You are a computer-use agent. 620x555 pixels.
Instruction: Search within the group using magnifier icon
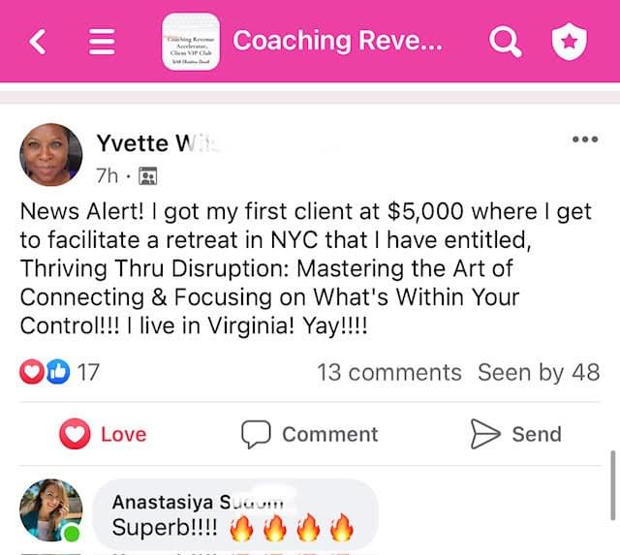coord(506,42)
